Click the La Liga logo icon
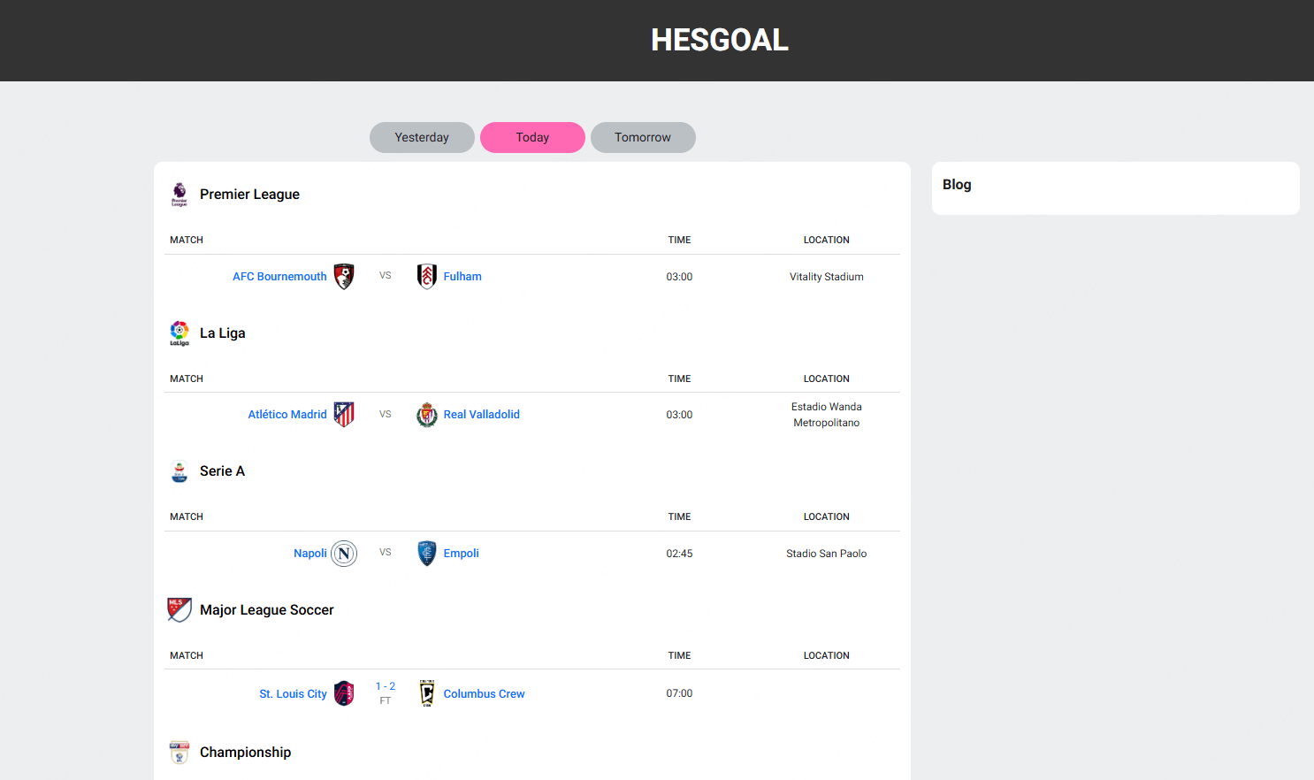Image resolution: width=1314 pixels, height=780 pixels. coord(180,333)
